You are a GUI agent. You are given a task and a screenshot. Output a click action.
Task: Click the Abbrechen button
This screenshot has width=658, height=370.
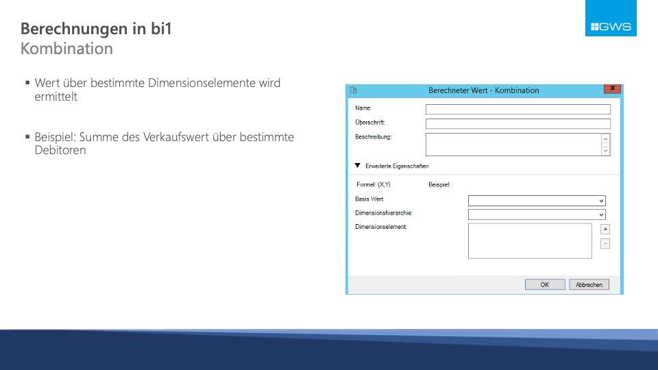[589, 284]
